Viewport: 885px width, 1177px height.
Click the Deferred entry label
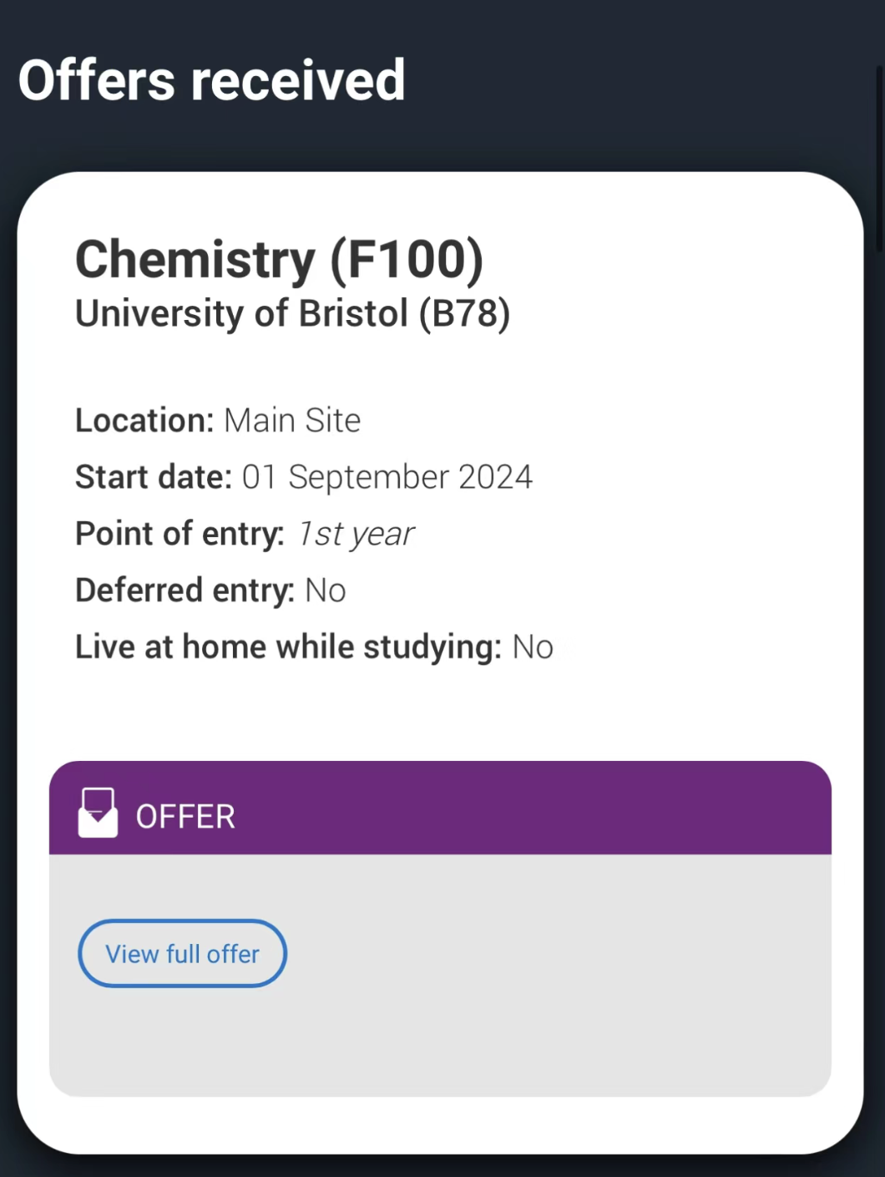click(185, 591)
